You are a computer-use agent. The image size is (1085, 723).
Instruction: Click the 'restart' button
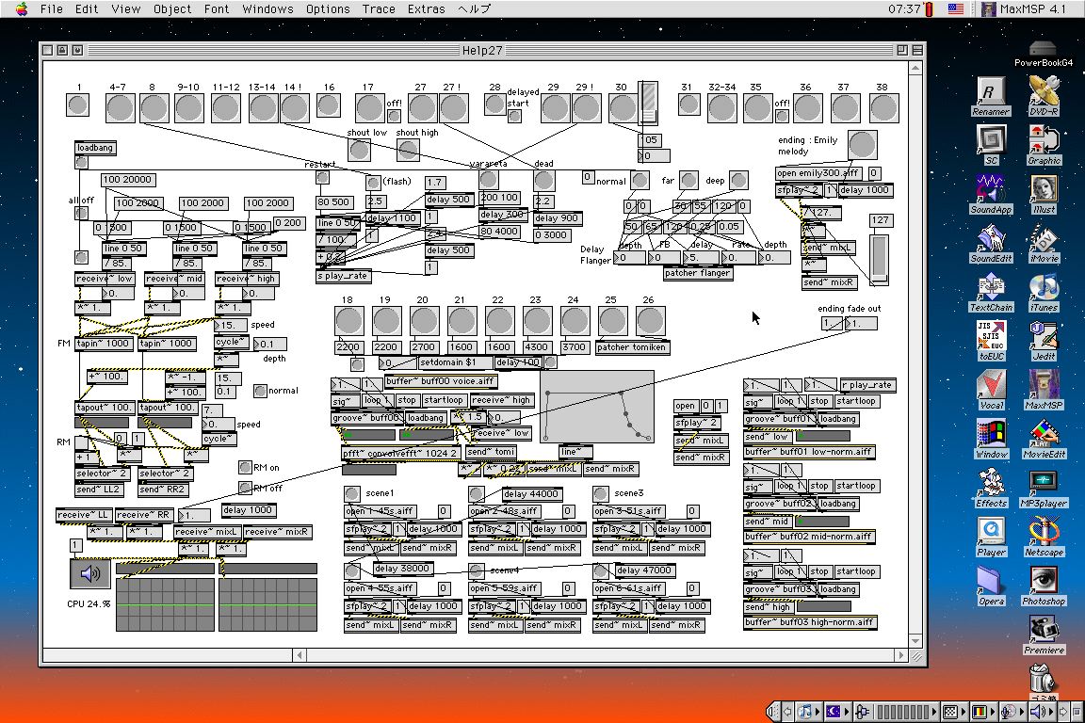[x=322, y=177]
